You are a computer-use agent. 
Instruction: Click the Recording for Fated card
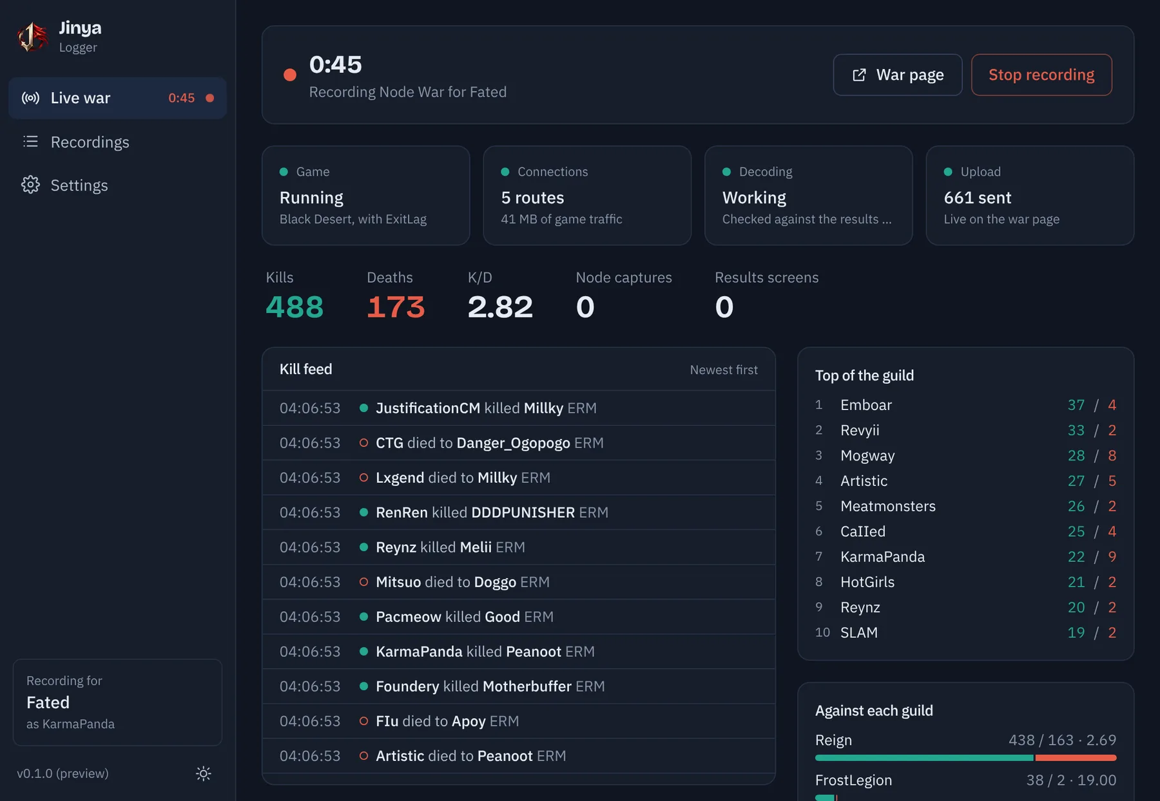[117, 702]
